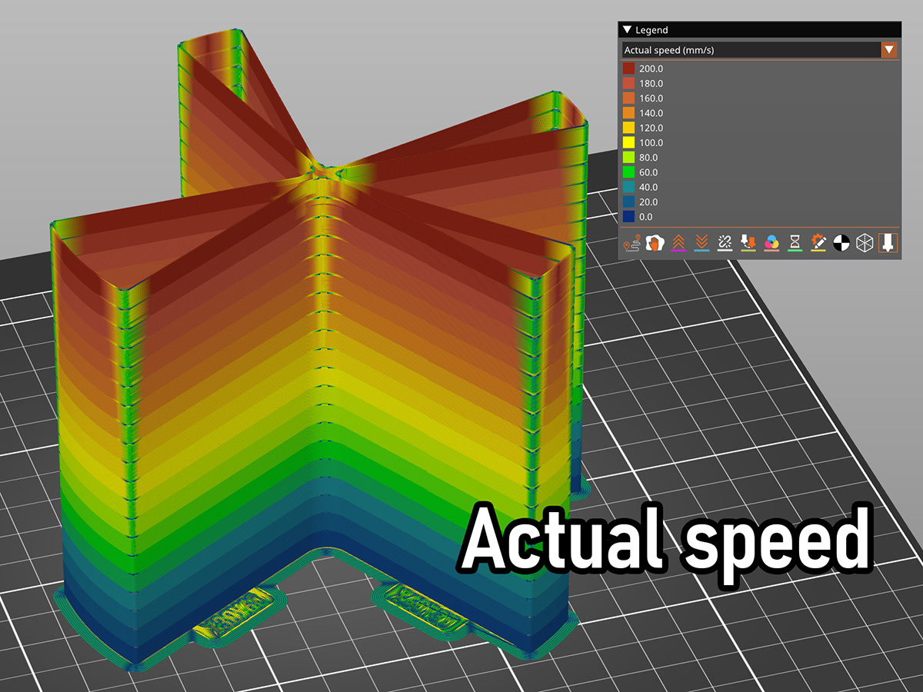Image resolution: width=923 pixels, height=692 pixels.
Task: Toggle print pauses hourglass icon
Action: (x=795, y=244)
